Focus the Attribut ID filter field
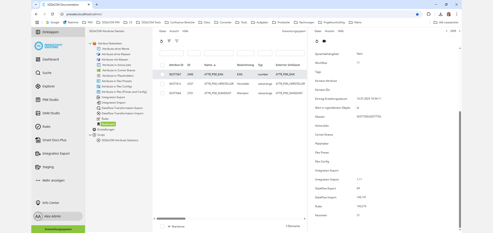 (x=172, y=53)
